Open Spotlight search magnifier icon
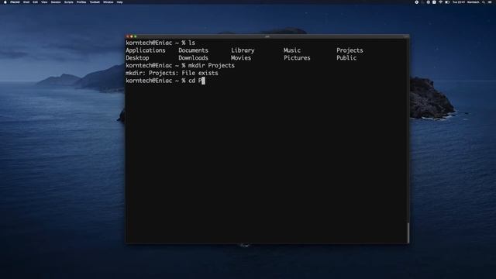 point(484,2)
